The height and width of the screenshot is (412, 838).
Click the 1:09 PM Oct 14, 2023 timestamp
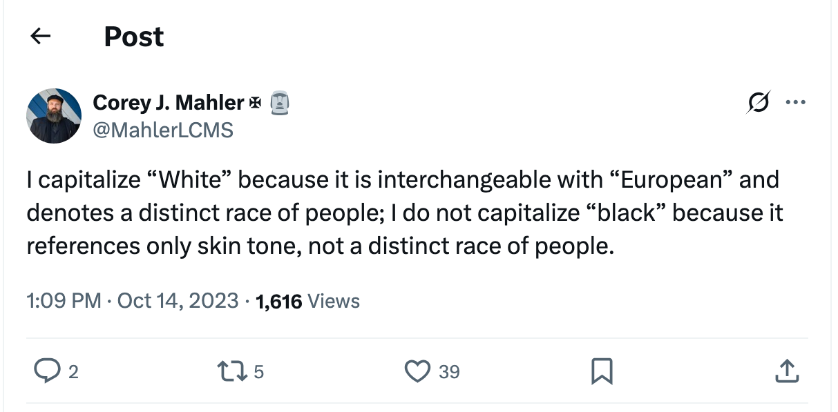[x=132, y=302]
